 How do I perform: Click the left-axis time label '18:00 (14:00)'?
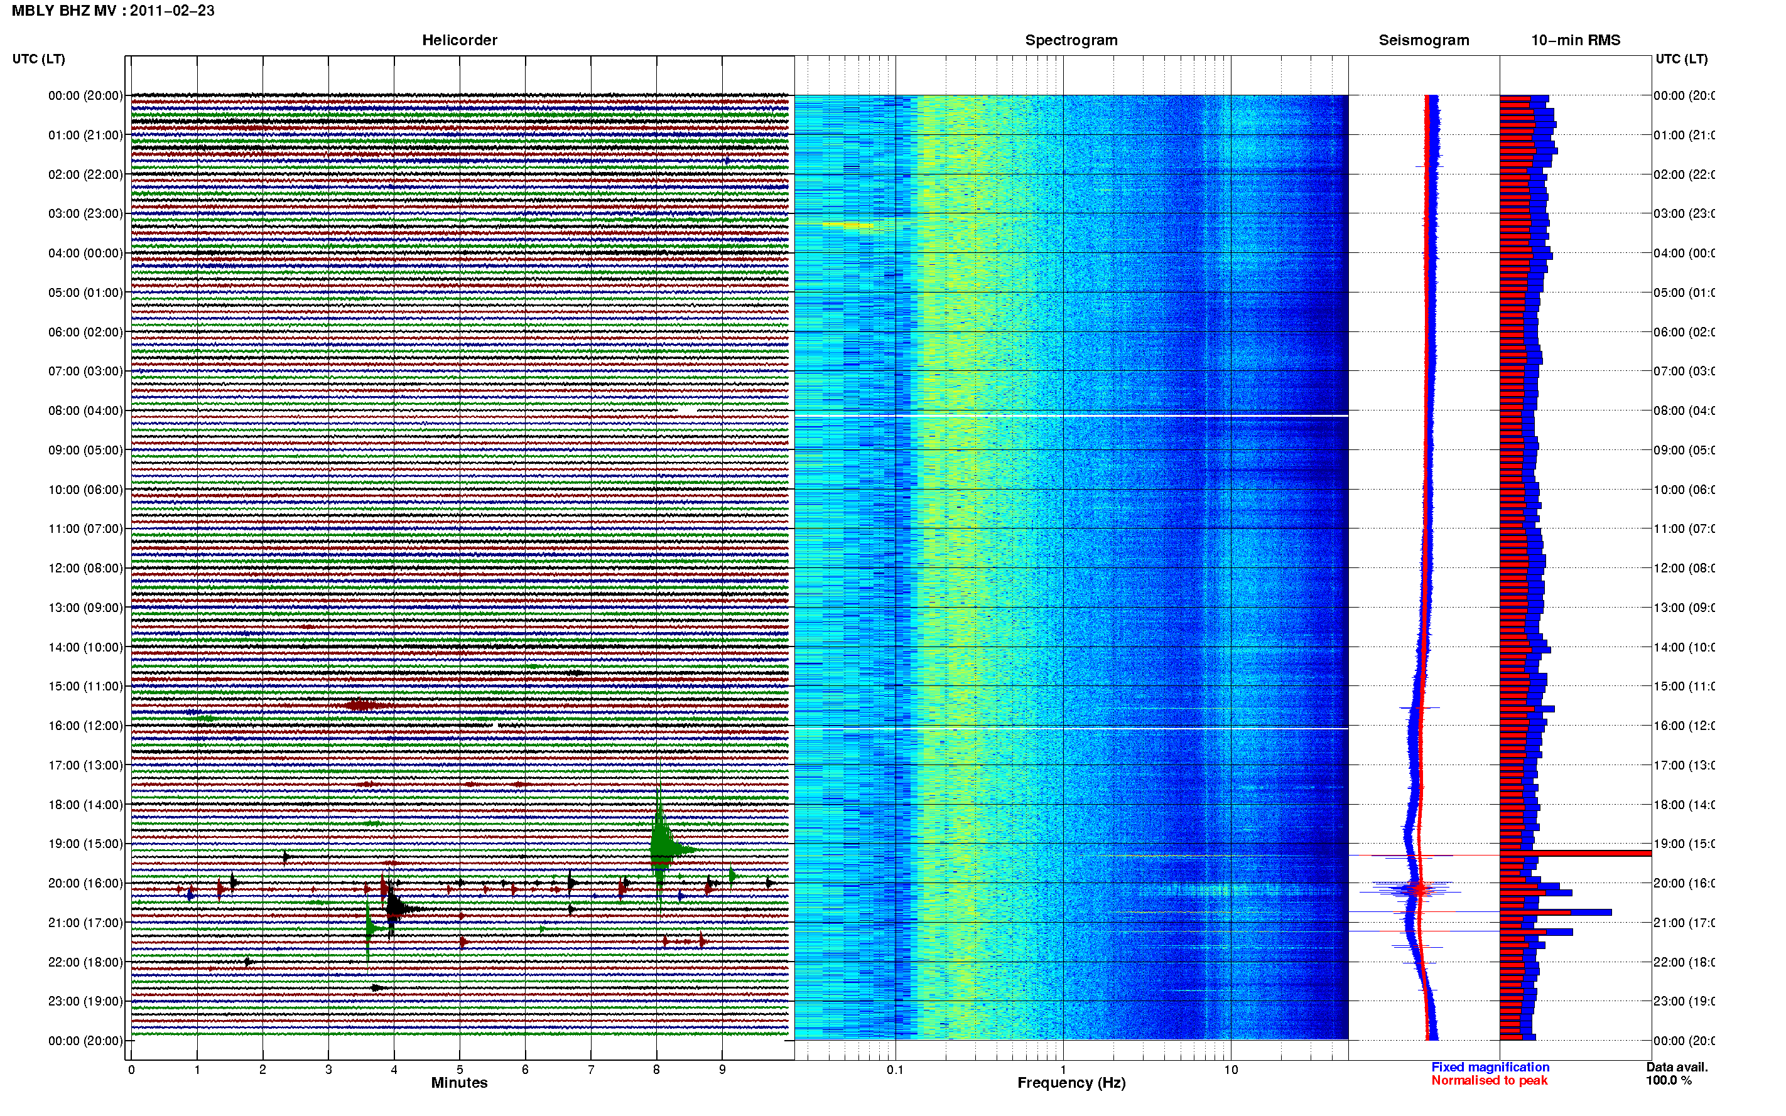pyautogui.click(x=85, y=805)
